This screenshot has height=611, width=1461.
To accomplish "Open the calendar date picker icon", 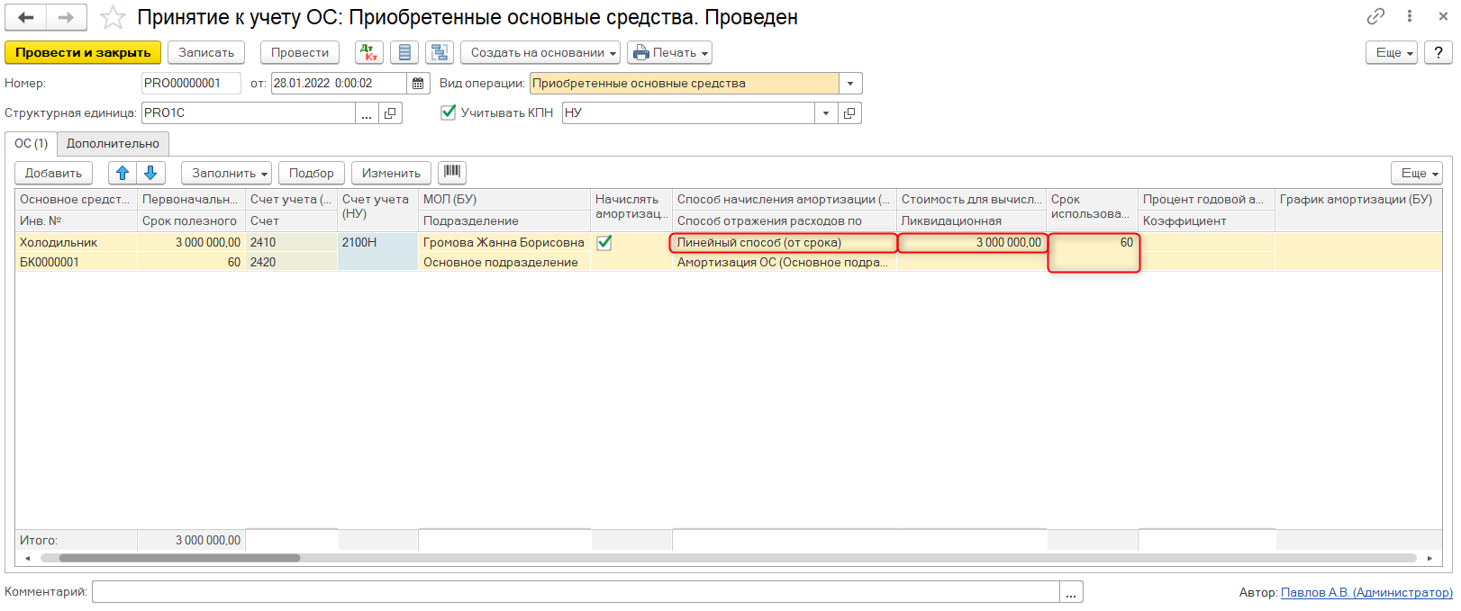I will [x=418, y=84].
